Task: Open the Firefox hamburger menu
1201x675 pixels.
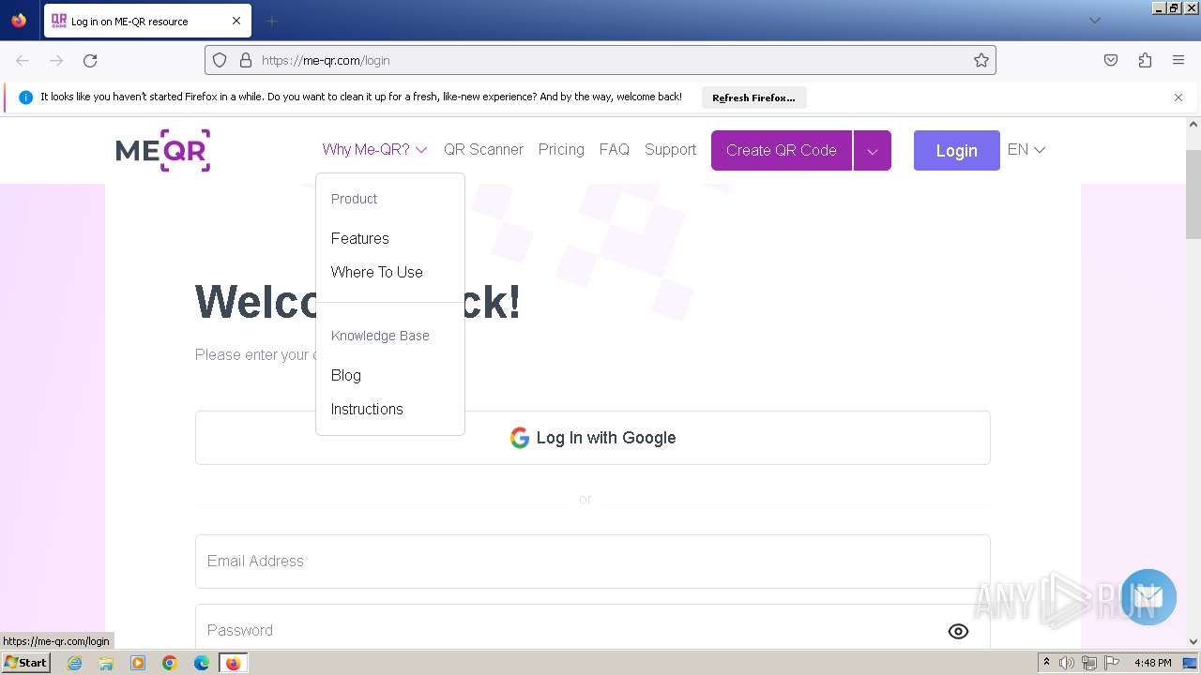Action: 1178,60
